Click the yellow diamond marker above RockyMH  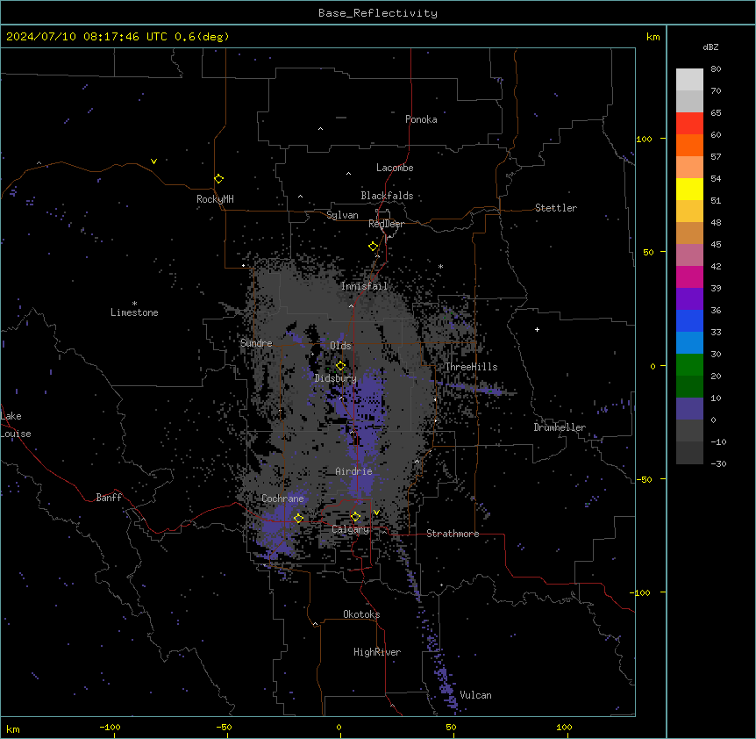pos(218,179)
